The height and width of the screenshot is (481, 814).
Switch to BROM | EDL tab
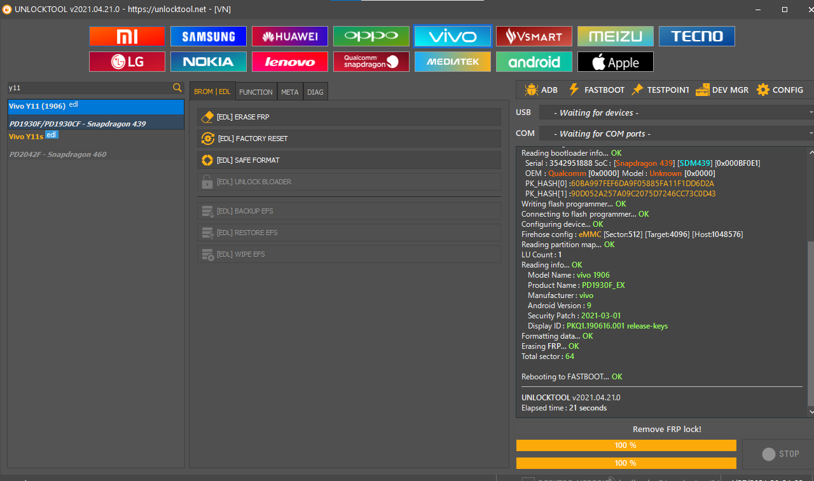point(212,91)
